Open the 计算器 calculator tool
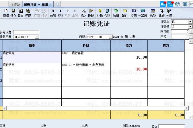The height and width of the screenshot is (128, 193). [x=143, y=13]
